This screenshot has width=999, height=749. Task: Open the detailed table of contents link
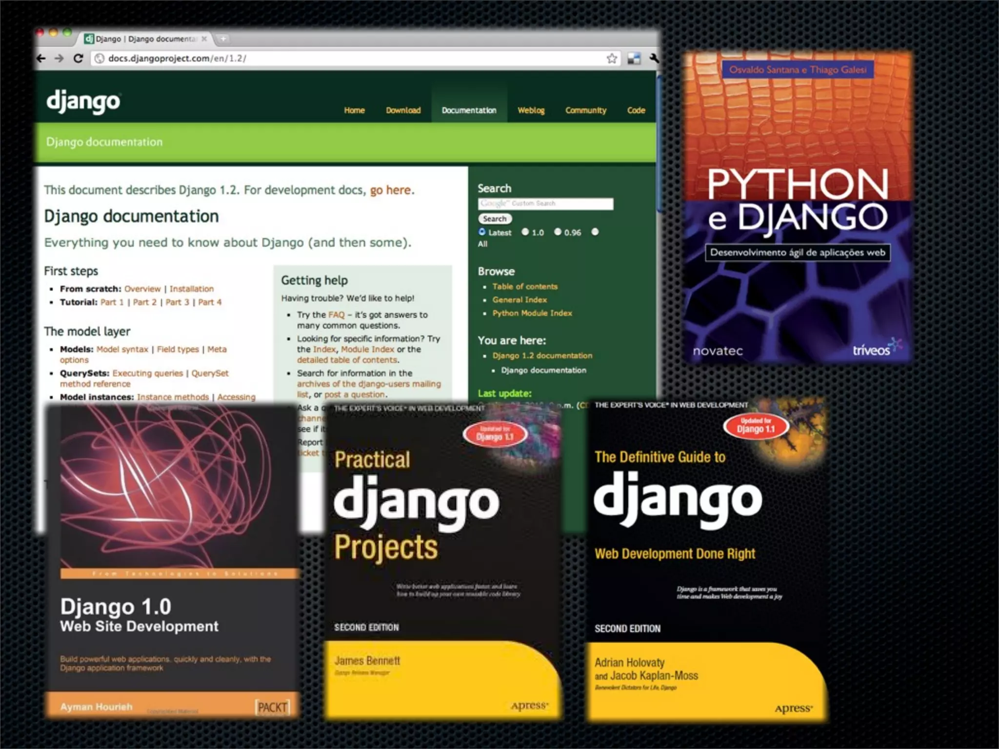coord(347,360)
